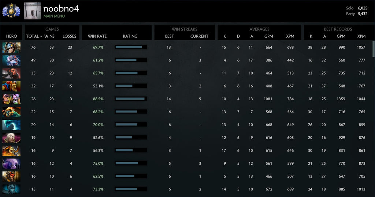The width and height of the screenshot is (375, 197).
Task: Go back via the MAIN MENU link
Action: click(x=54, y=16)
